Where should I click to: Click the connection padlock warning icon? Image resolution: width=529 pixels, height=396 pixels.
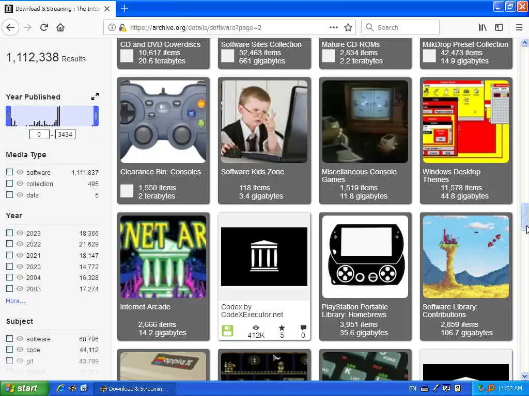[123, 27]
